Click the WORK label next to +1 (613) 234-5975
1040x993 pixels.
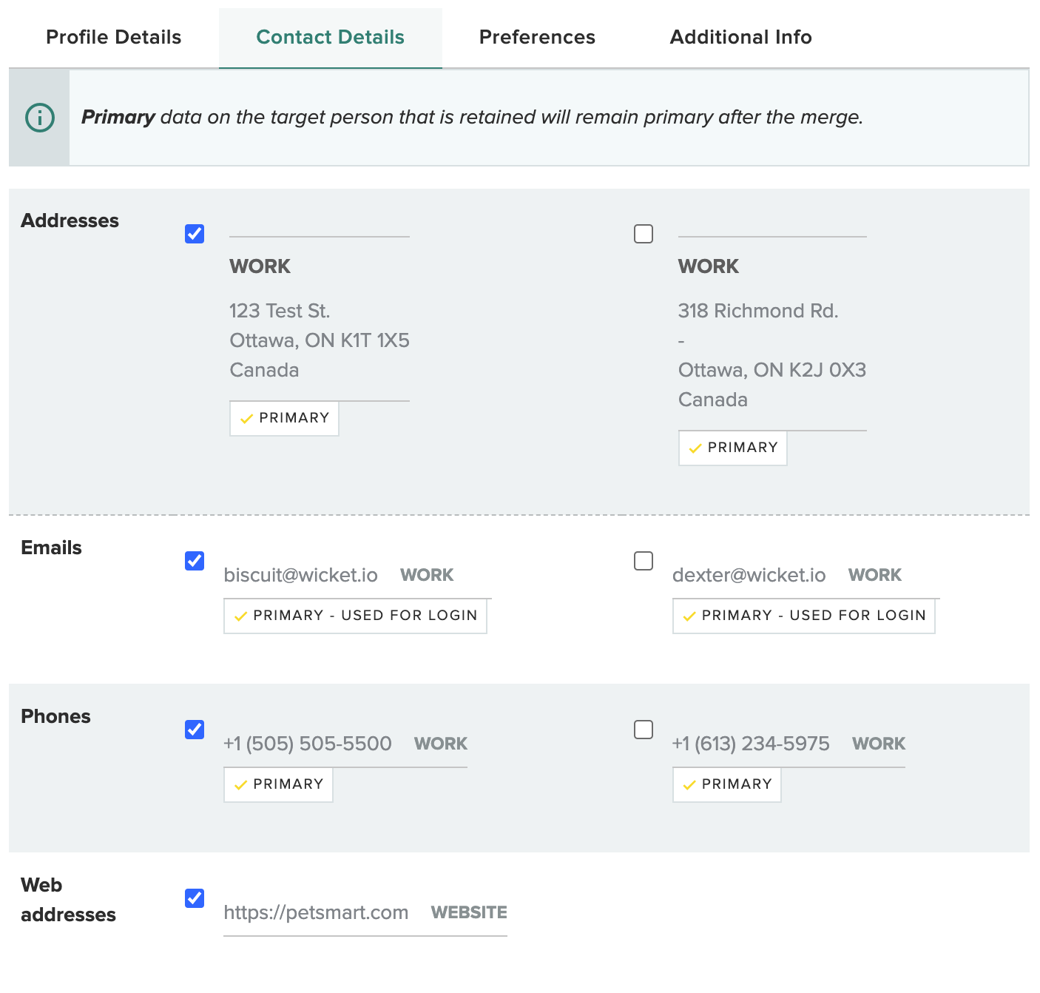click(x=879, y=744)
